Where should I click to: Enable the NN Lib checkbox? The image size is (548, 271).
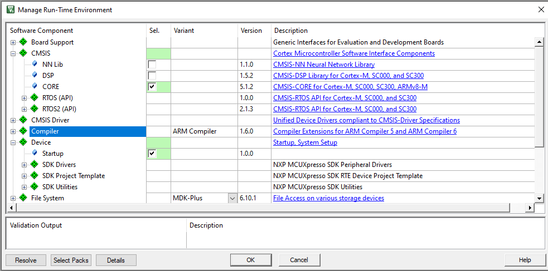click(152, 65)
